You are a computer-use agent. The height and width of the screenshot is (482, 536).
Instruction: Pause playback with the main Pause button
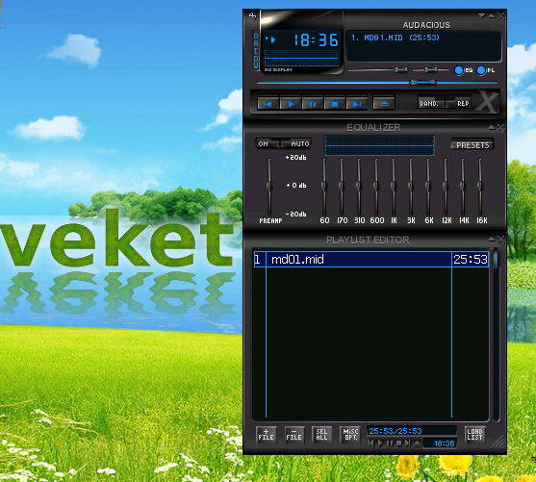tap(313, 104)
